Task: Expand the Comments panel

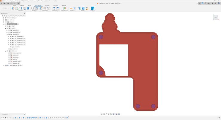Action: [25, 114]
